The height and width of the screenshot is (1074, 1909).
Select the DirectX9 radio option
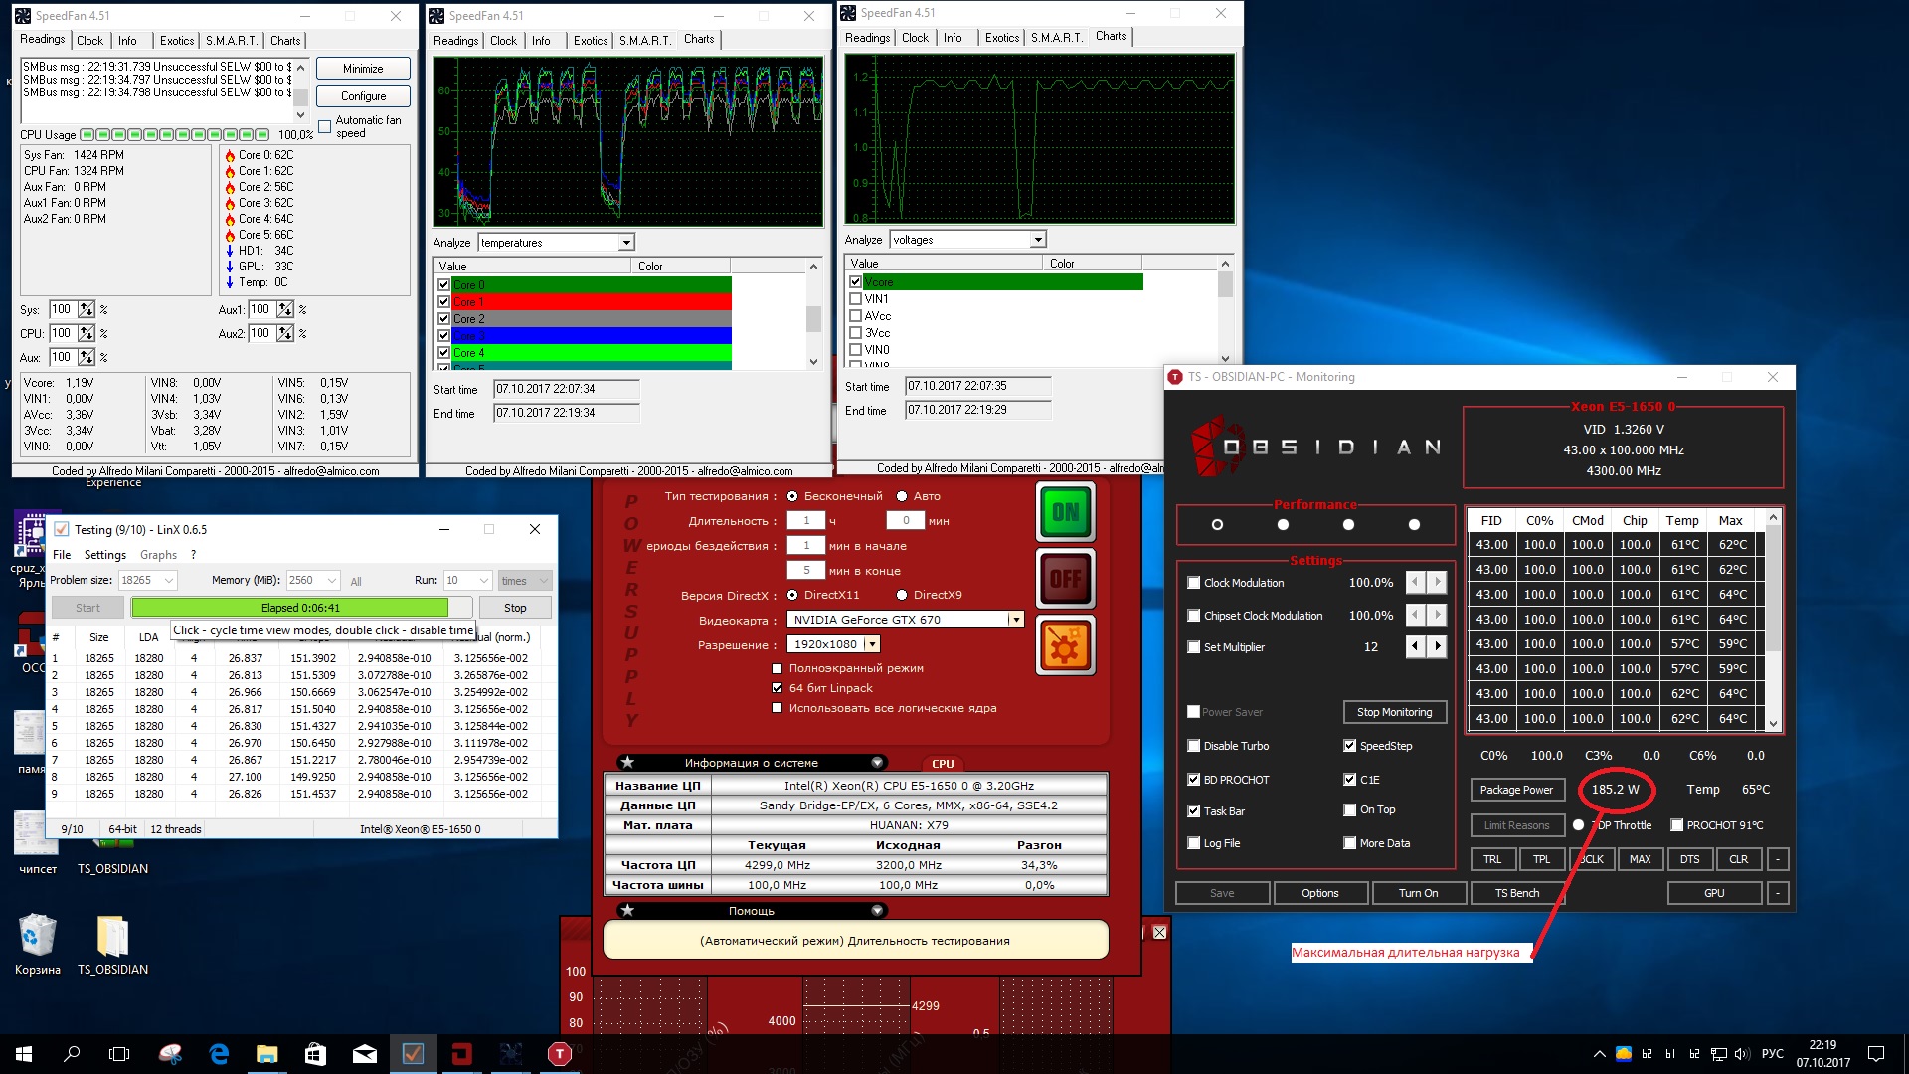pyautogui.click(x=902, y=595)
